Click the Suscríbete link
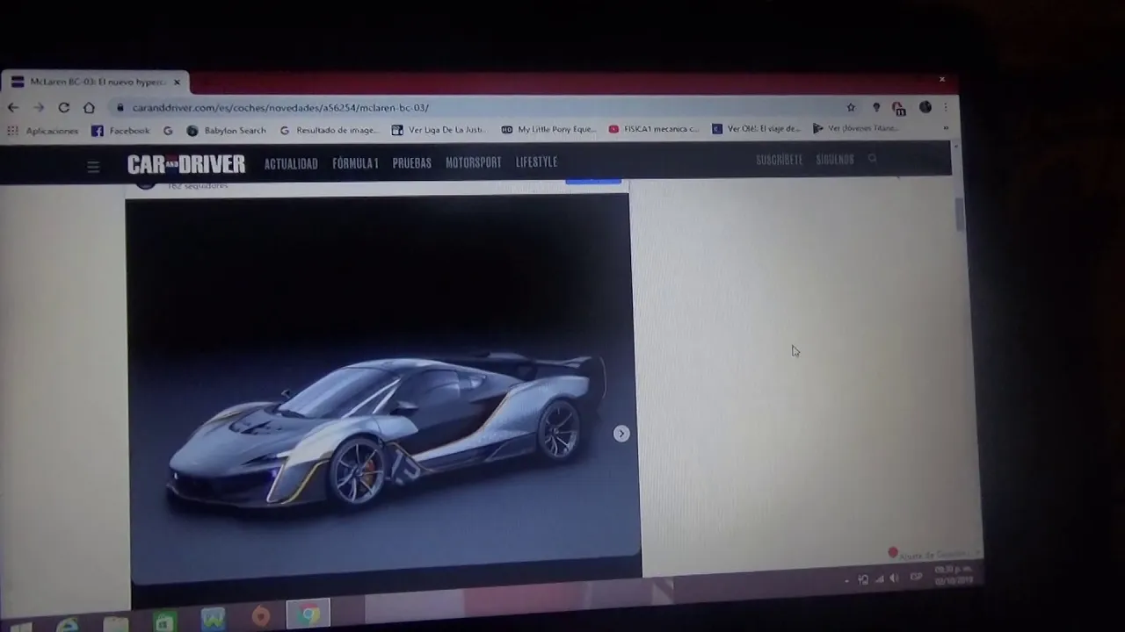The width and height of the screenshot is (1125, 632). (779, 160)
